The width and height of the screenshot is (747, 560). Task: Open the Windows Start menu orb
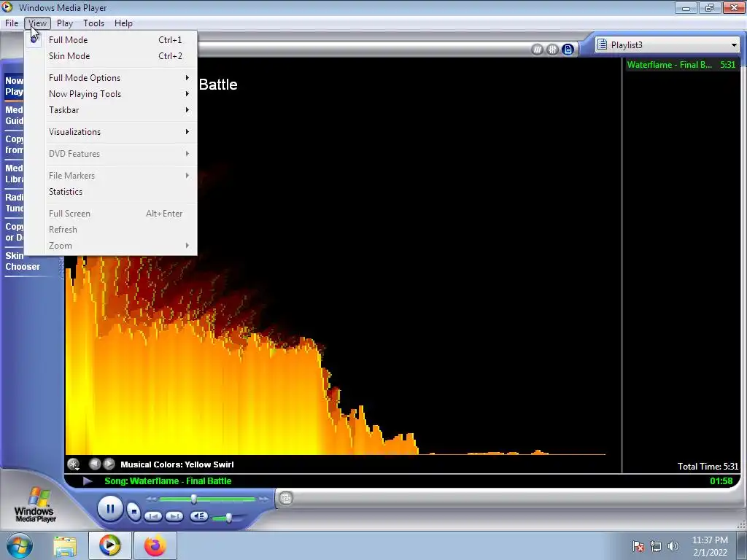19,545
